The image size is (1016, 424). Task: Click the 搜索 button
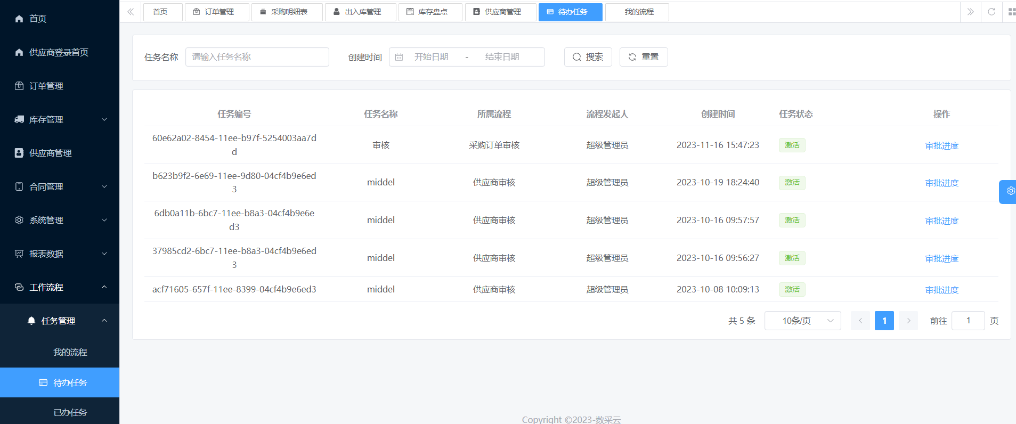pyautogui.click(x=588, y=57)
